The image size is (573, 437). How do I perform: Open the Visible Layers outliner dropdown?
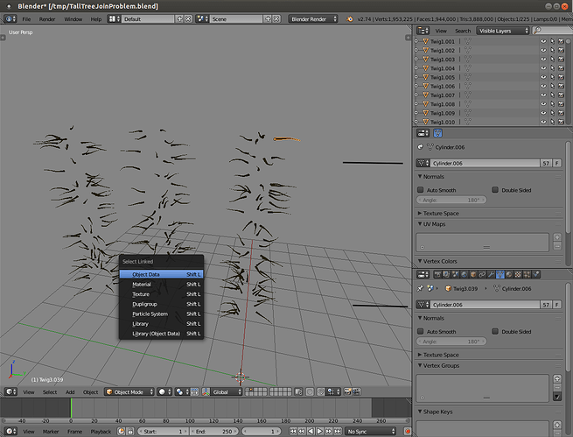pyautogui.click(x=503, y=31)
